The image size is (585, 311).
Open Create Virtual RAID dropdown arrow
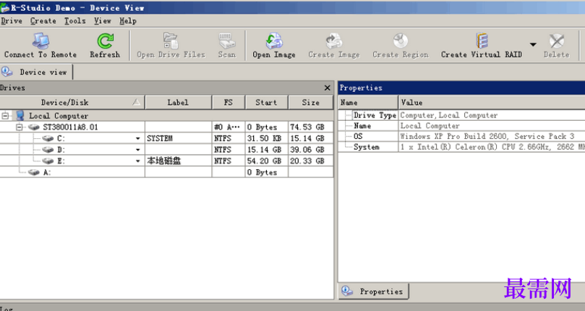click(533, 44)
